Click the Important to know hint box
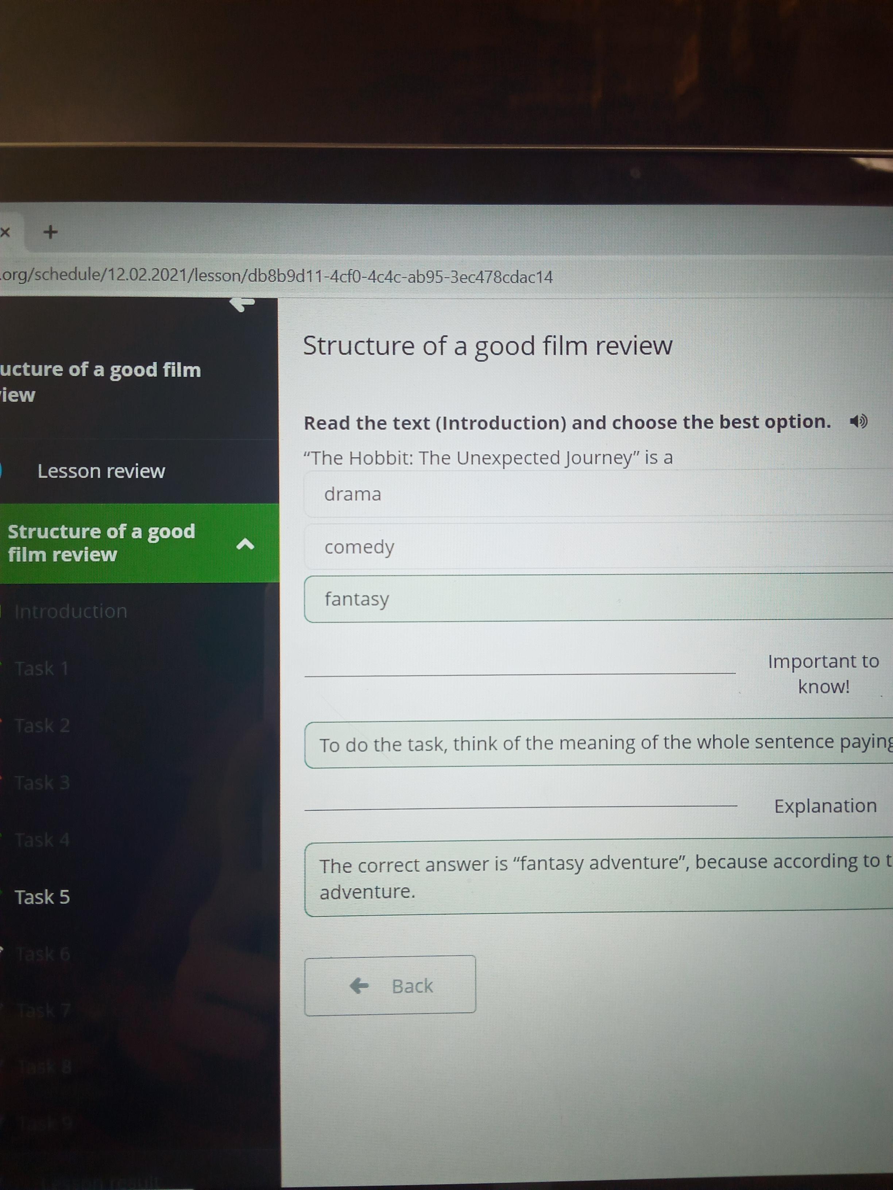Image resolution: width=893 pixels, height=1190 pixels. 598,744
